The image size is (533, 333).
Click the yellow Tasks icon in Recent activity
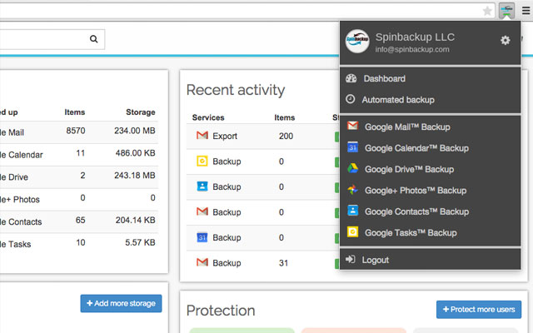point(202,161)
